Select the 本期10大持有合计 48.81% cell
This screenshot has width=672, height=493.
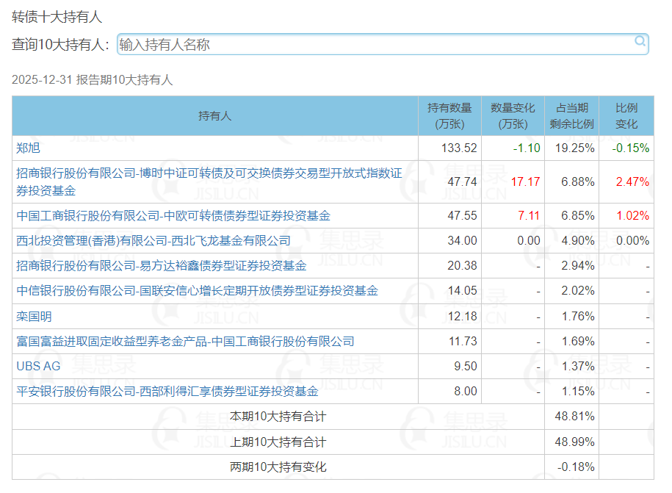(571, 417)
